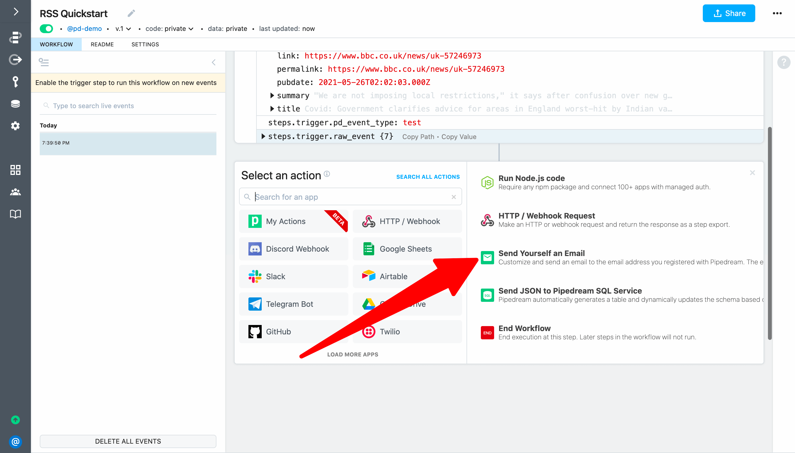The width and height of the screenshot is (795, 453).
Task: Click the Share button
Action: 729,13
